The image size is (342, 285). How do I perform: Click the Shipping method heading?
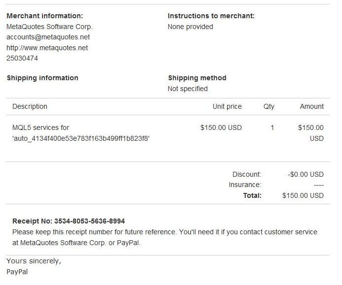coord(197,78)
